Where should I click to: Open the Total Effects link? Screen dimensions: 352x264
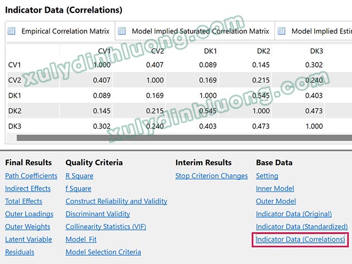click(23, 201)
